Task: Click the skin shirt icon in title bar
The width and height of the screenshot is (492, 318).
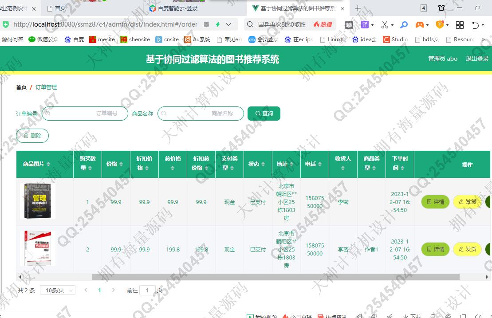Action: click(x=441, y=8)
